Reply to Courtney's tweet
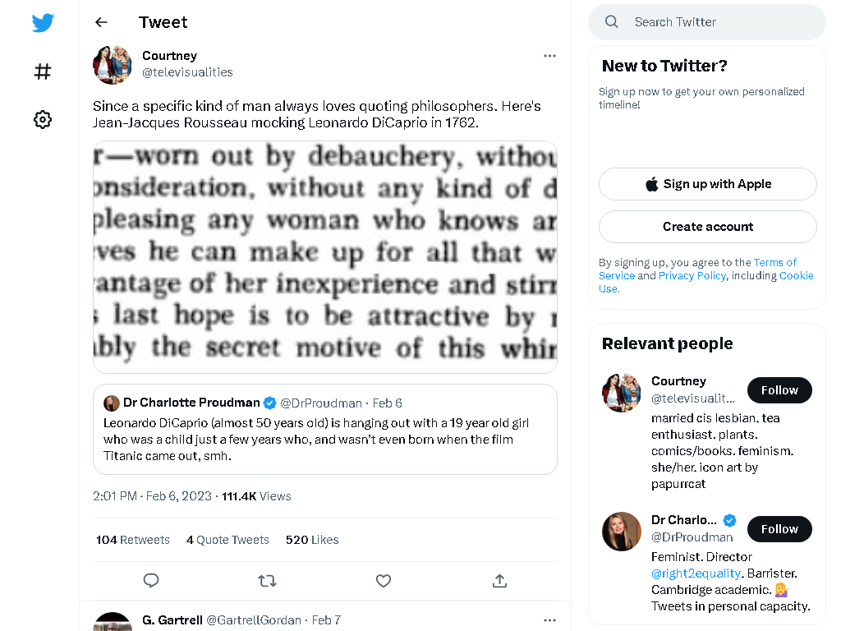Image resolution: width=841 pixels, height=631 pixels. 151,580
